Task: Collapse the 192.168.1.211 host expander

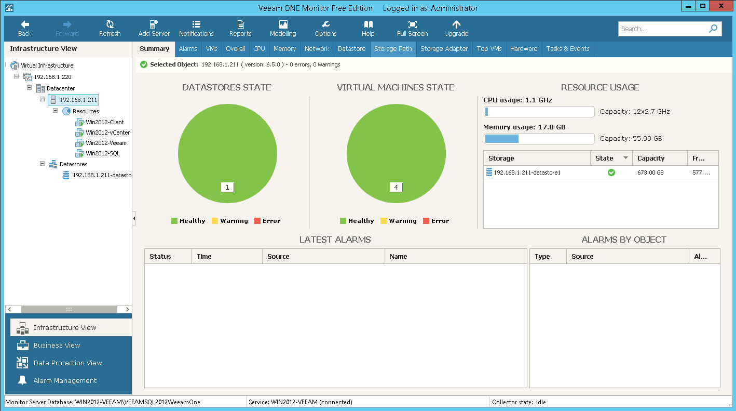Action: [x=43, y=99]
